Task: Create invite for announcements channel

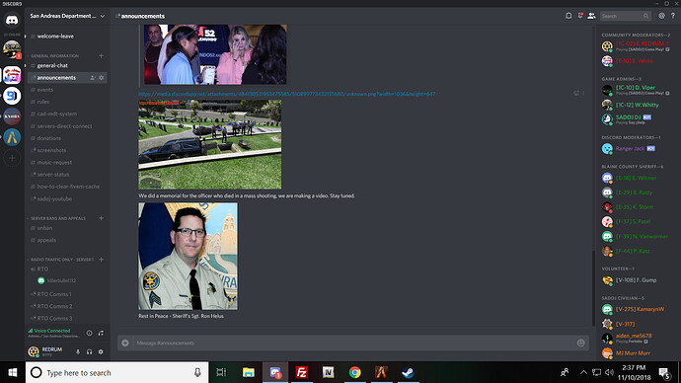Action: 93,78
